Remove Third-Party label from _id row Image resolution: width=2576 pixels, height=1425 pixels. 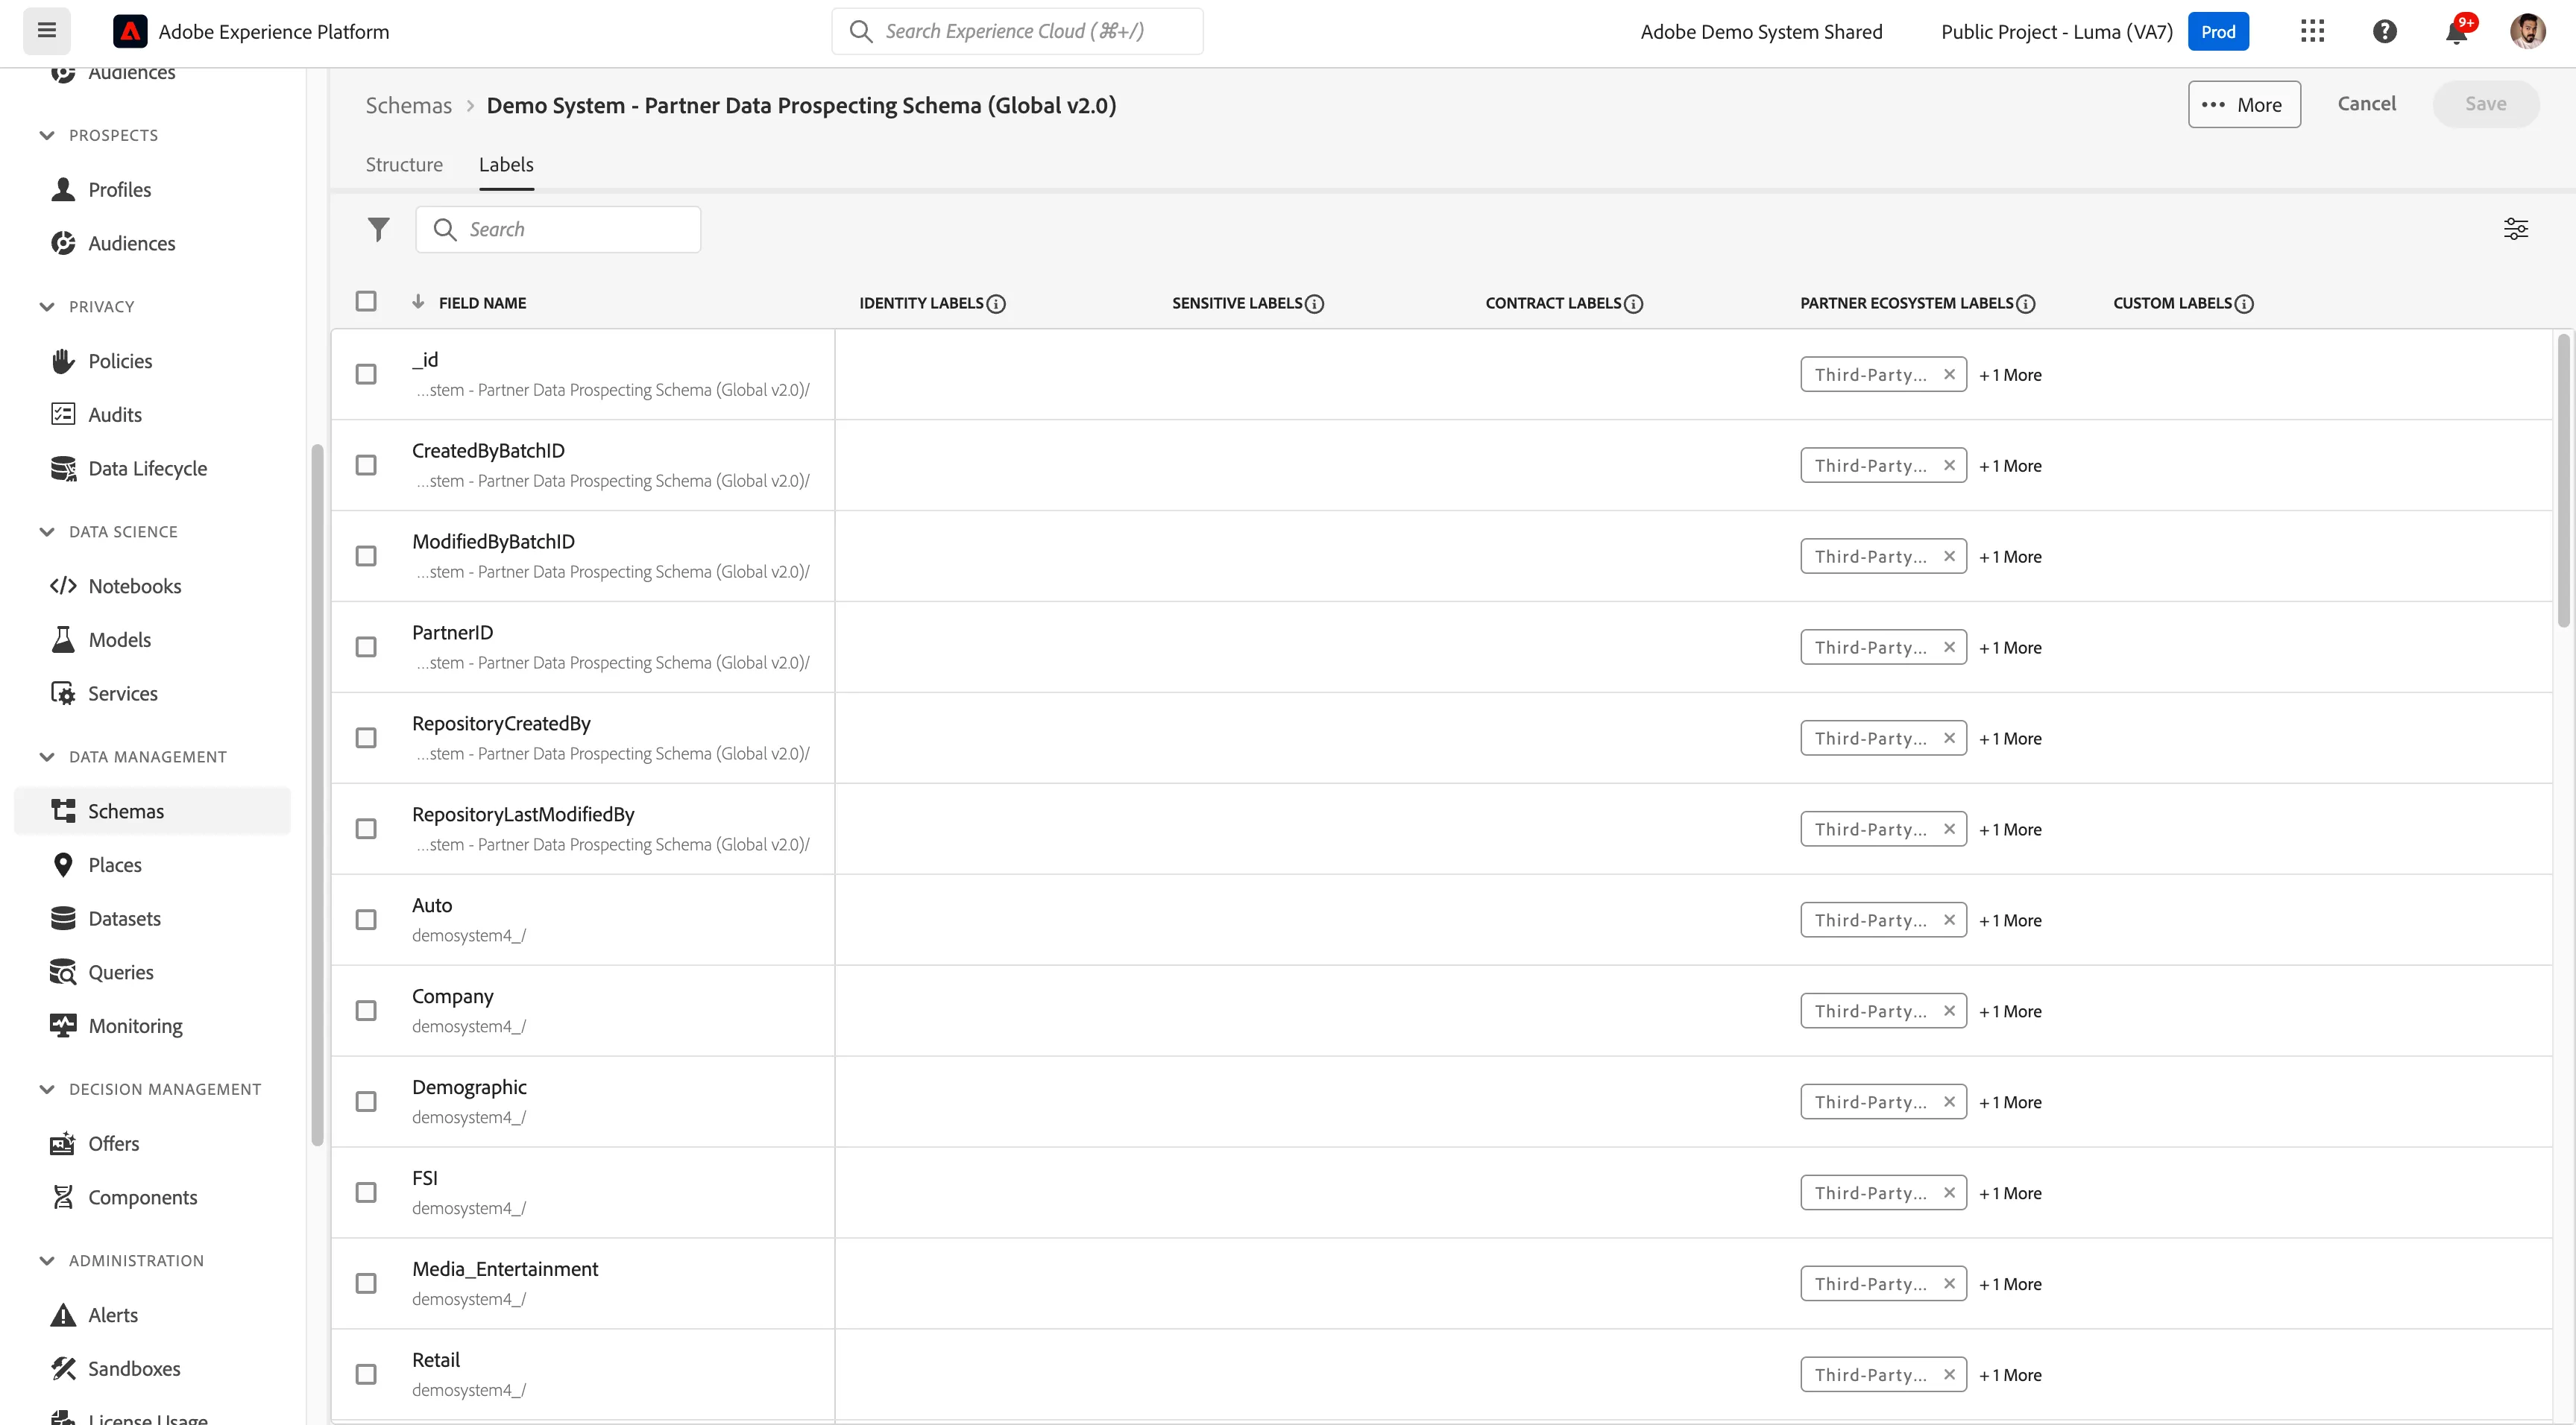[x=1949, y=373]
